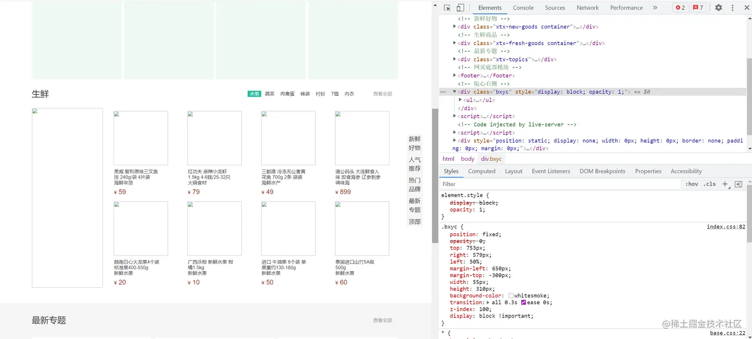
Task: Open DevTools settings gear
Action: tap(719, 8)
